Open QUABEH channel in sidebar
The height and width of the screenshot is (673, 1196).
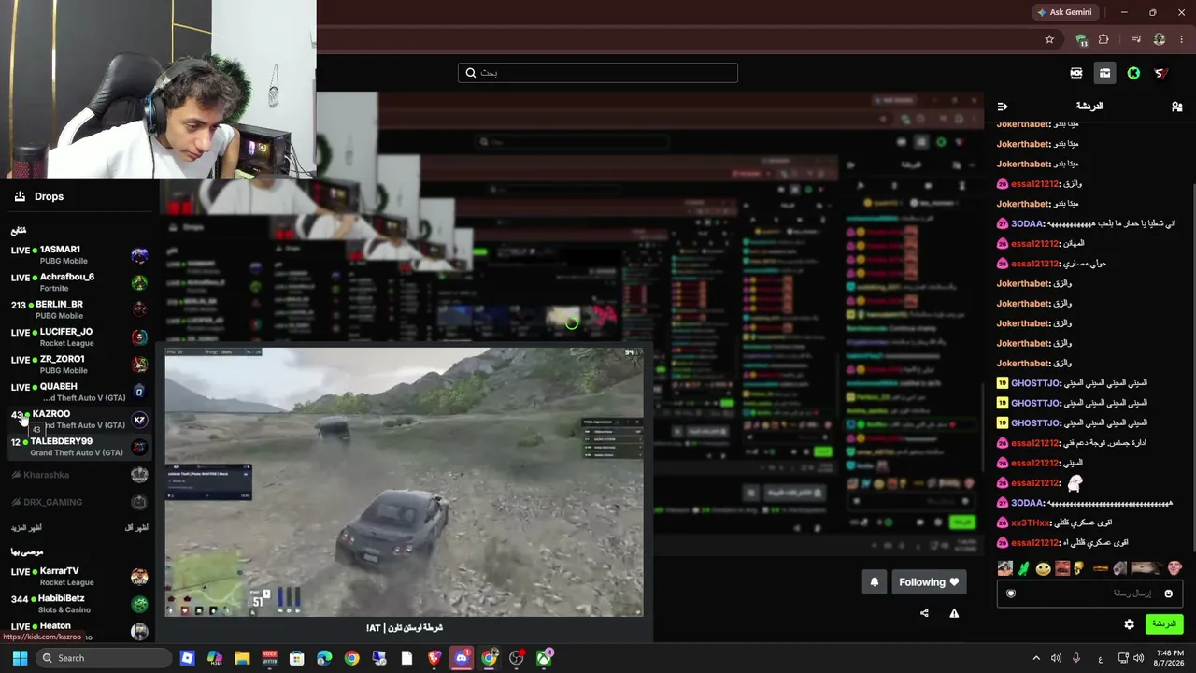[x=79, y=392]
